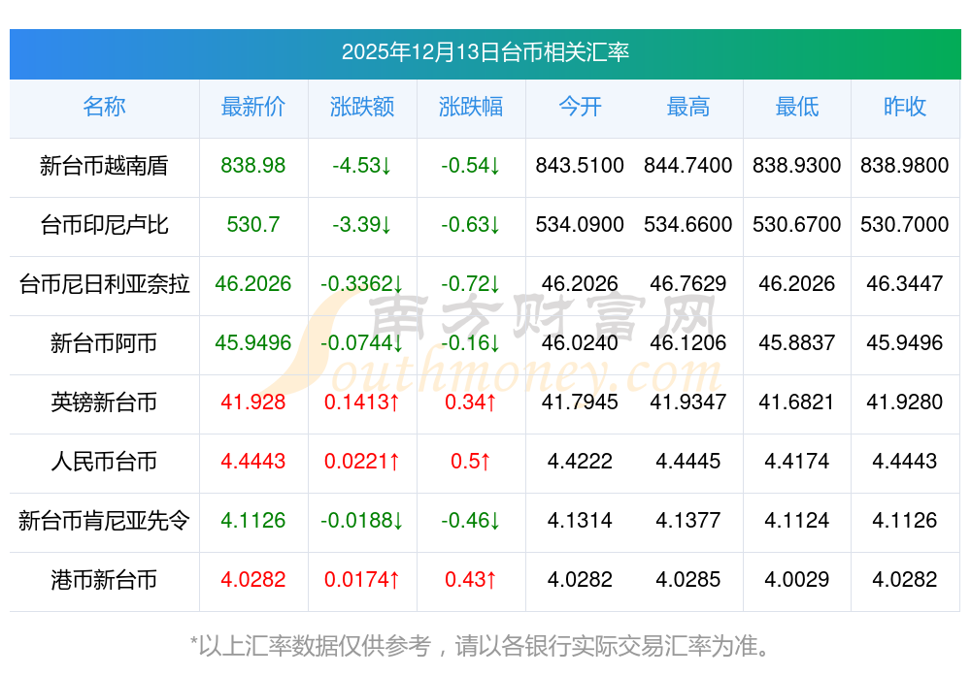The height and width of the screenshot is (676, 971).
Task: Click the 今开 column header
Action: 580,107
